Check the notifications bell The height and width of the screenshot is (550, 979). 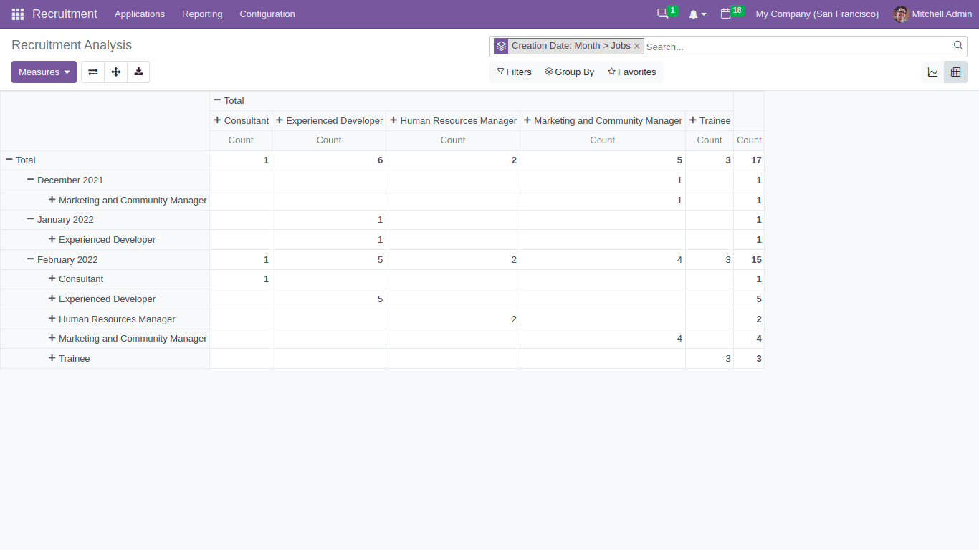694,14
